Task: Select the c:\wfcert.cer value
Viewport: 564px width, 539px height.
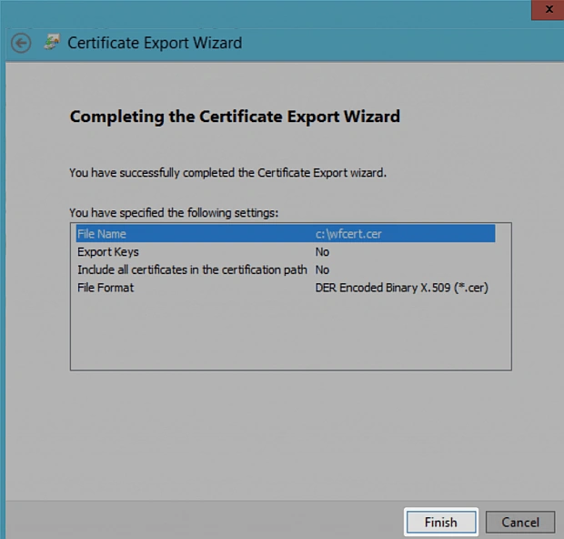Action: [348, 234]
